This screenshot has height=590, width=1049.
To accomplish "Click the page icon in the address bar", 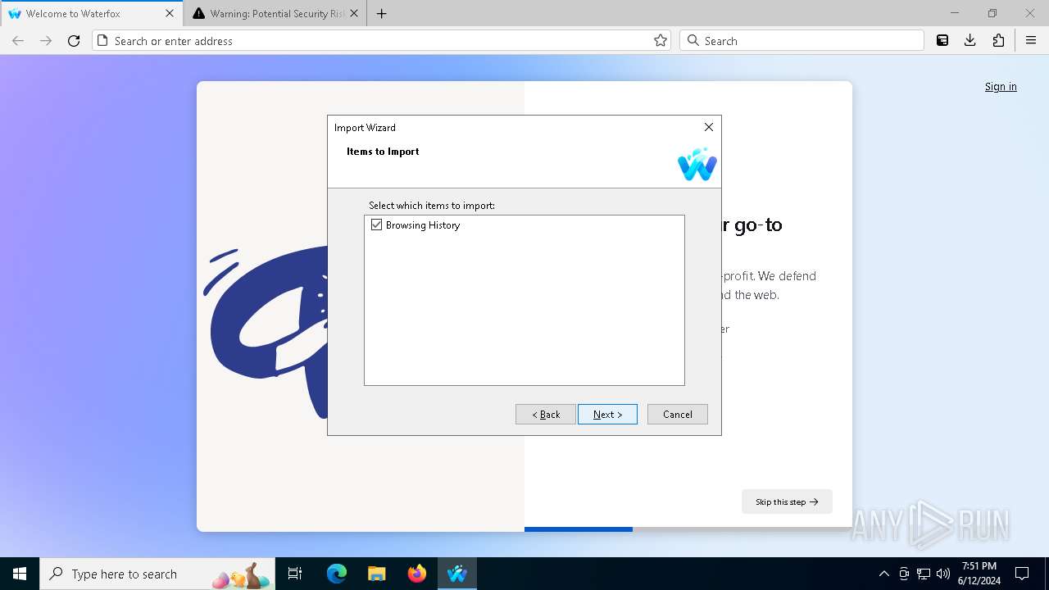I will (102, 41).
